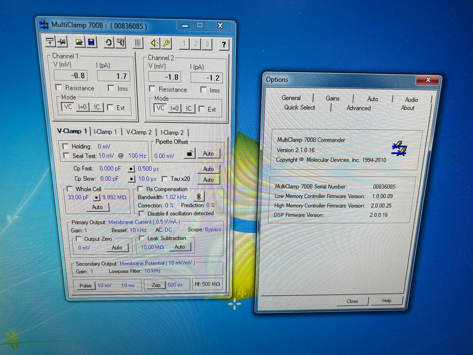Click Close in the Options dialog
The width and height of the screenshot is (473, 355).
click(x=352, y=301)
